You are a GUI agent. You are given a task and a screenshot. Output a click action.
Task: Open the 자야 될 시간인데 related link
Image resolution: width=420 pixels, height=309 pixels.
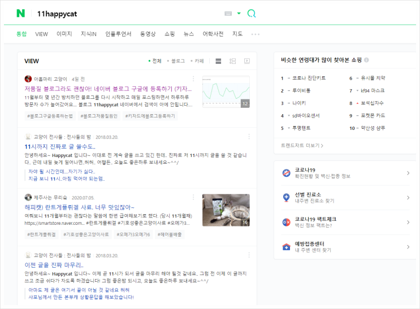62,171
